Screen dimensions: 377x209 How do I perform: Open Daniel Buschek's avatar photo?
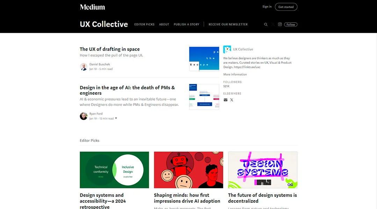point(84,67)
